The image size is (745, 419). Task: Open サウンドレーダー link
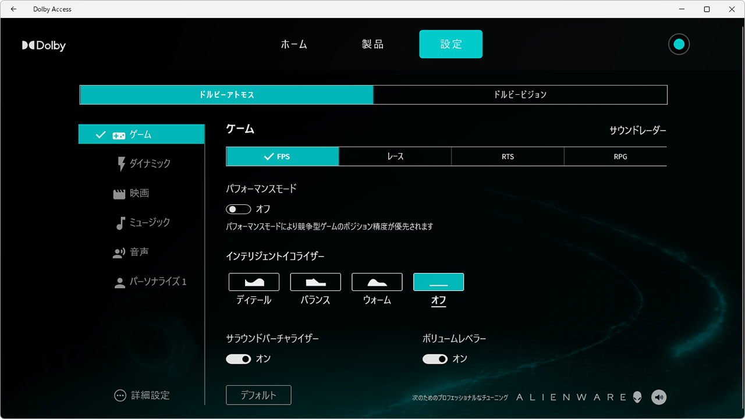[638, 131]
